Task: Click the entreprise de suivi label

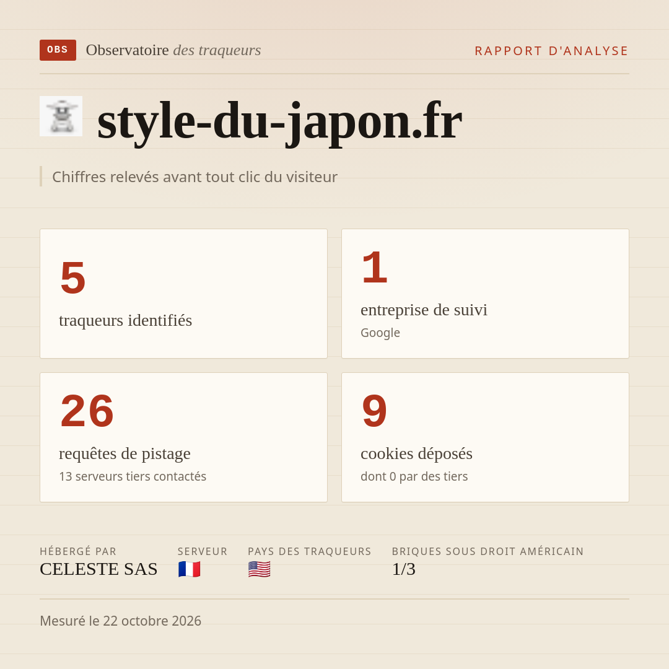Action: coord(424,310)
